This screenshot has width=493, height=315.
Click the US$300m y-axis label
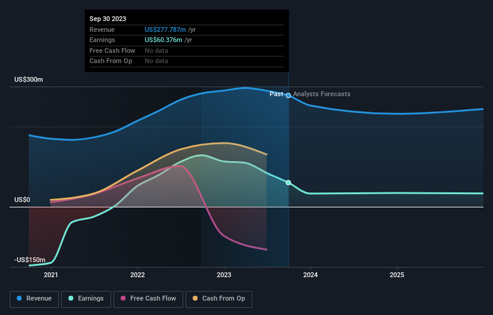pyautogui.click(x=29, y=79)
